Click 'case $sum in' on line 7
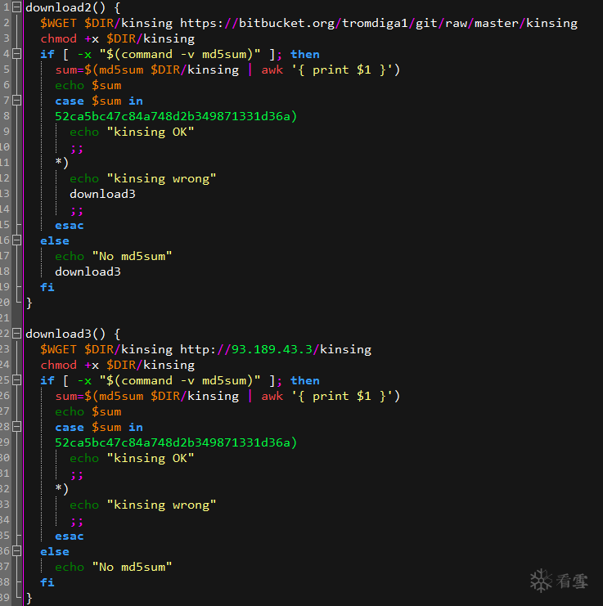This screenshot has height=606, width=603. coord(99,101)
